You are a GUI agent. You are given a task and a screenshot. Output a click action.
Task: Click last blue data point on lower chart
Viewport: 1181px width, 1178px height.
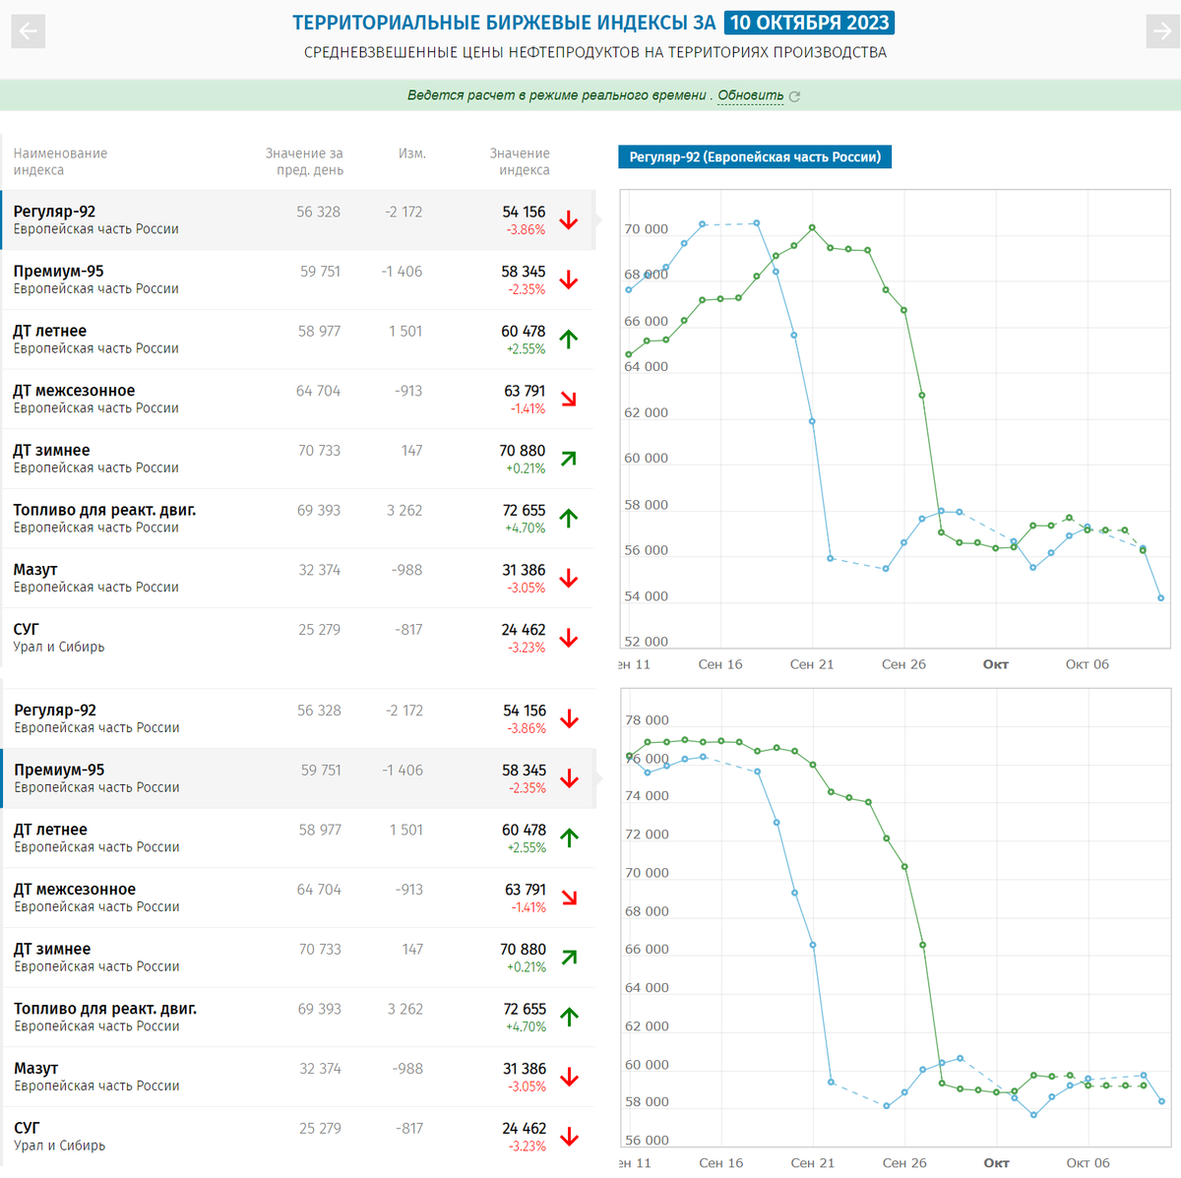pyautogui.click(x=1162, y=1101)
